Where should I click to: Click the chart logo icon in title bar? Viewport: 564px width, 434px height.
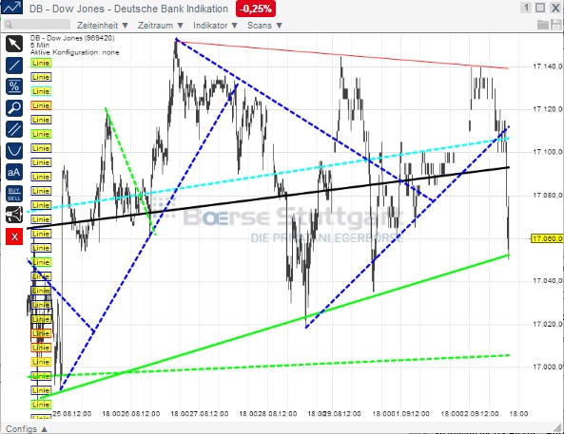11,8
